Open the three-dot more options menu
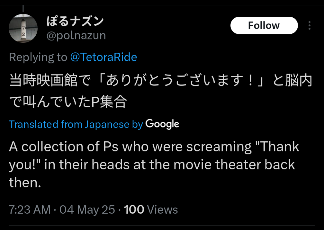The width and height of the screenshot is (324, 230). (x=309, y=25)
